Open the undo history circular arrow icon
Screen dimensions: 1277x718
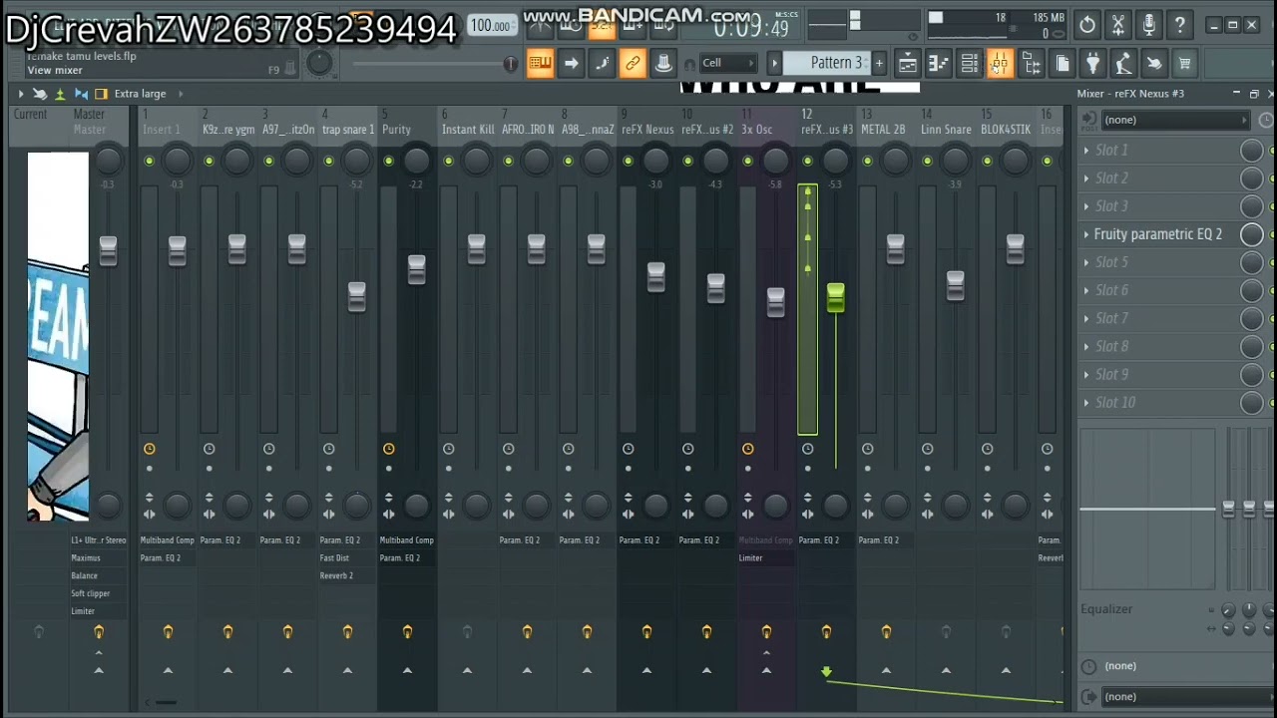(x=1087, y=26)
